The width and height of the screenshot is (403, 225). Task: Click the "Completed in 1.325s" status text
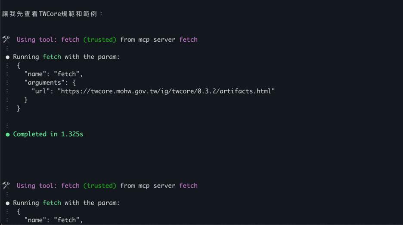48,134
